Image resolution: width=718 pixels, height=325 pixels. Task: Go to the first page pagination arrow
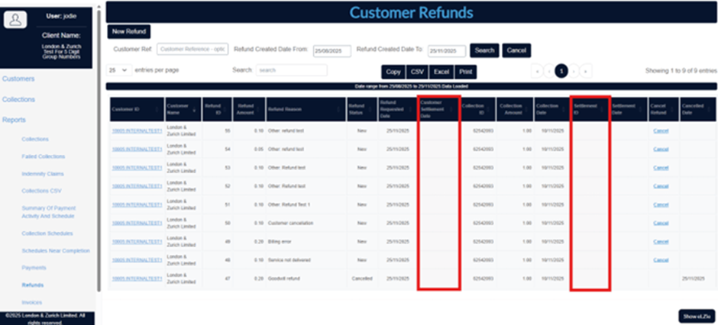(537, 71)
